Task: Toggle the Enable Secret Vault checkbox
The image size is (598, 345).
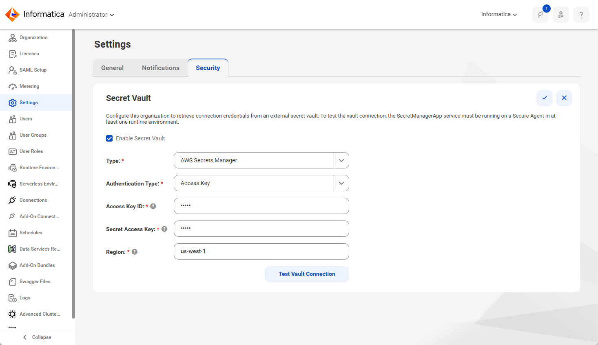Action: (109, 138)
